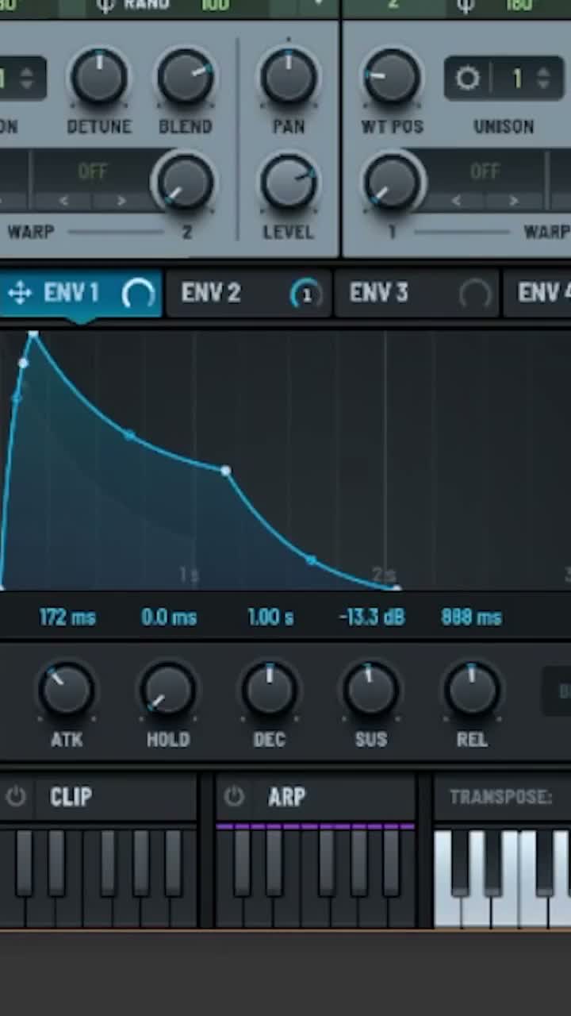
Task: Click the DEC envelope knob
Action: tap(270, 690)
